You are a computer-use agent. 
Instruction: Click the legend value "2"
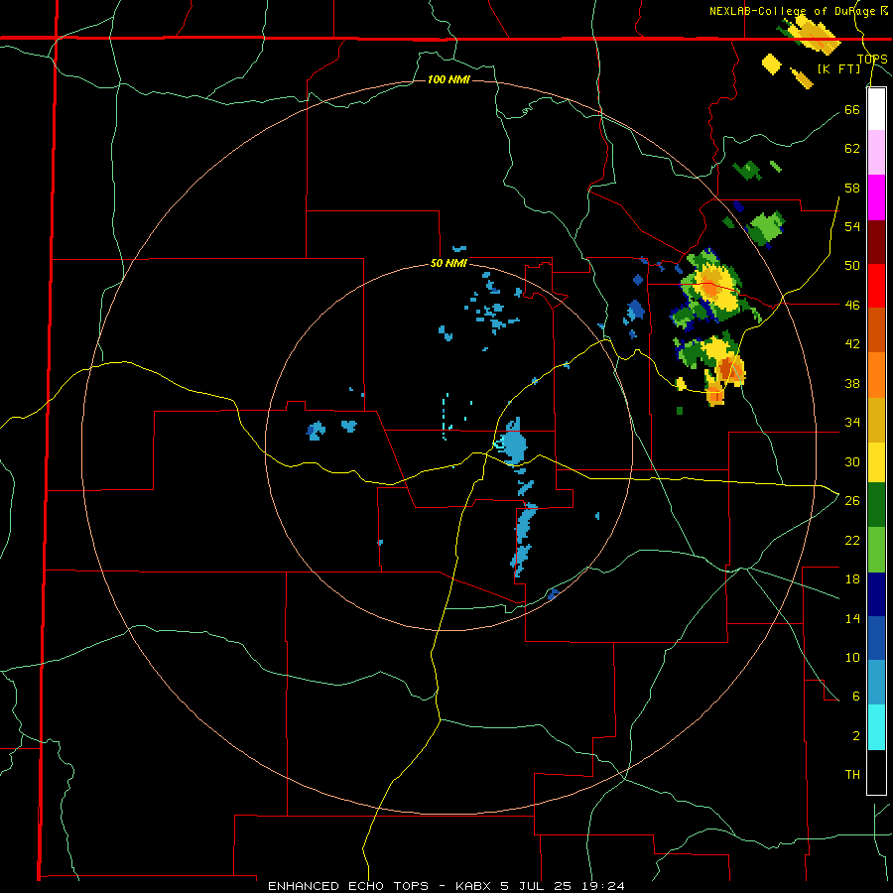[856, 736]
